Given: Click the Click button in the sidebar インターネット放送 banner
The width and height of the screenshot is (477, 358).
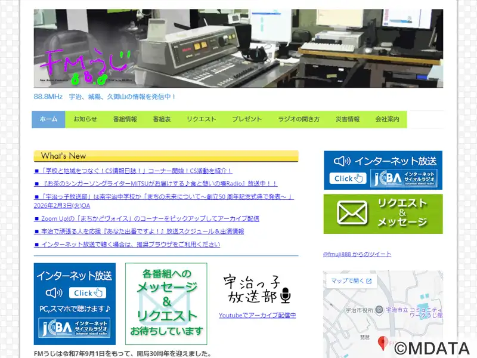Looking at the screenshot, I should pos(348,178).
